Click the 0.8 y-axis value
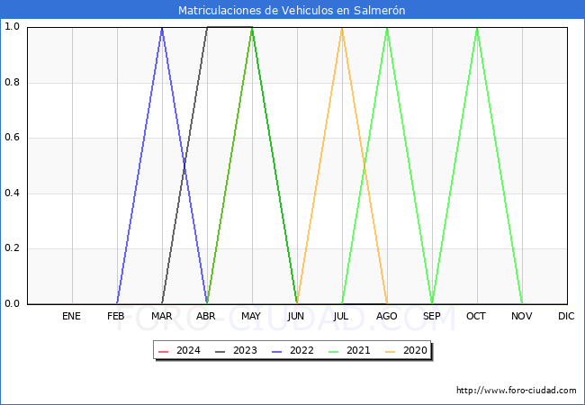The image size is (585, 405). pos(12,83)
